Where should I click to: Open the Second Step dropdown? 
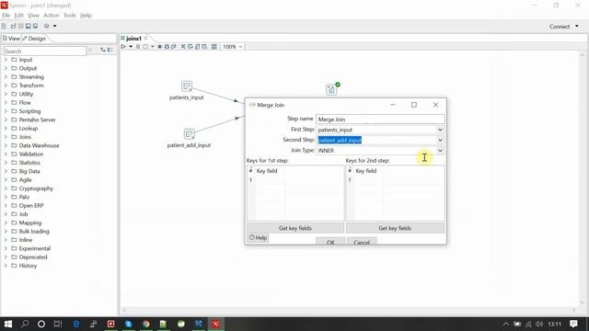pos(440,140)
